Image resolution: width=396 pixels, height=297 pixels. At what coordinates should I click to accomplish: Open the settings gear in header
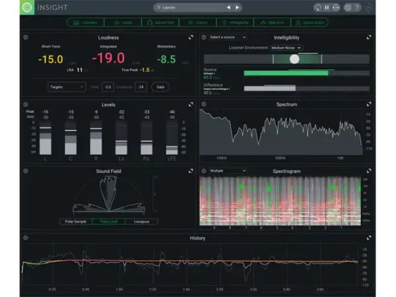(x=348, y=7)
